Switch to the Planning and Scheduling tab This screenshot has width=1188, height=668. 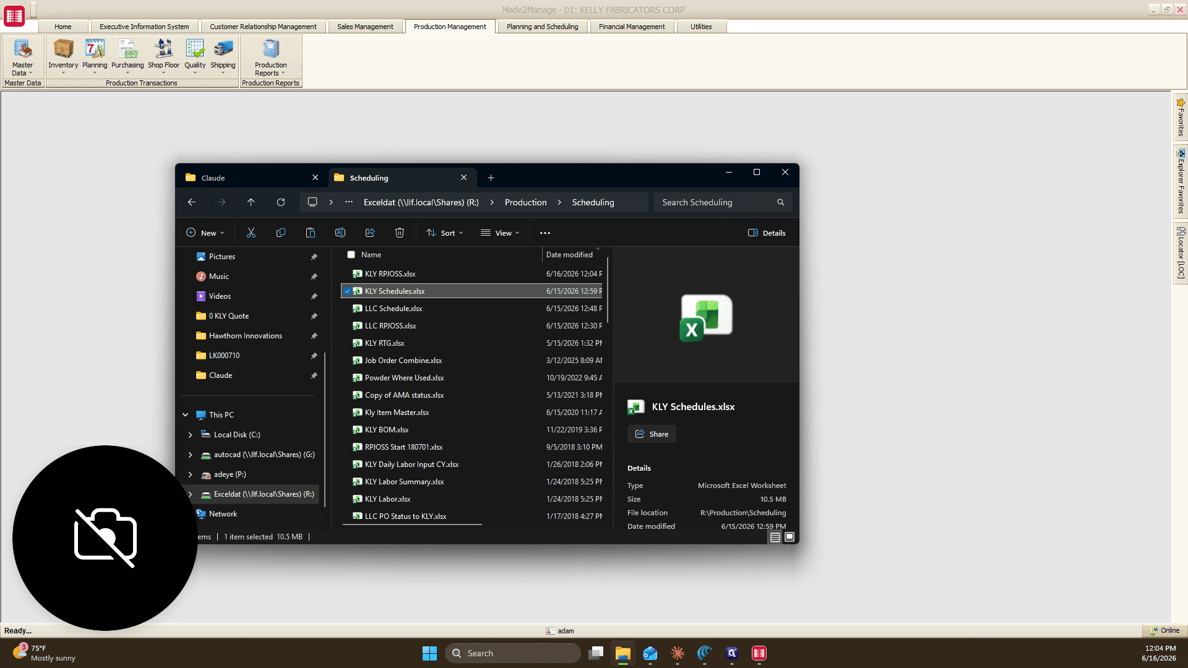coord(542,27)
